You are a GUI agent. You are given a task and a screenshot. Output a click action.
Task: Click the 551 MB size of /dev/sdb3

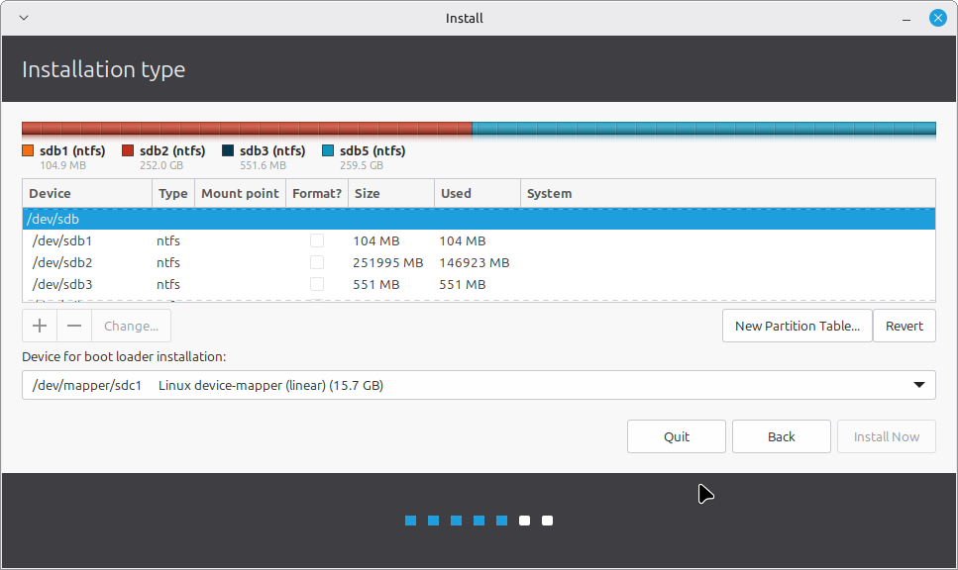tap(376, 284)
